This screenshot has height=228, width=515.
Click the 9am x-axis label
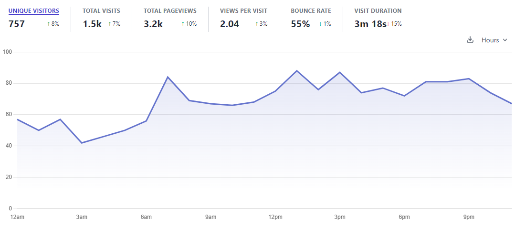click(210, 217)
